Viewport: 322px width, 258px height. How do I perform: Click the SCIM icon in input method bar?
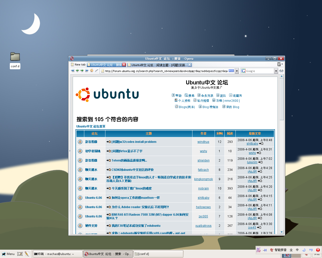coord(259,250)
